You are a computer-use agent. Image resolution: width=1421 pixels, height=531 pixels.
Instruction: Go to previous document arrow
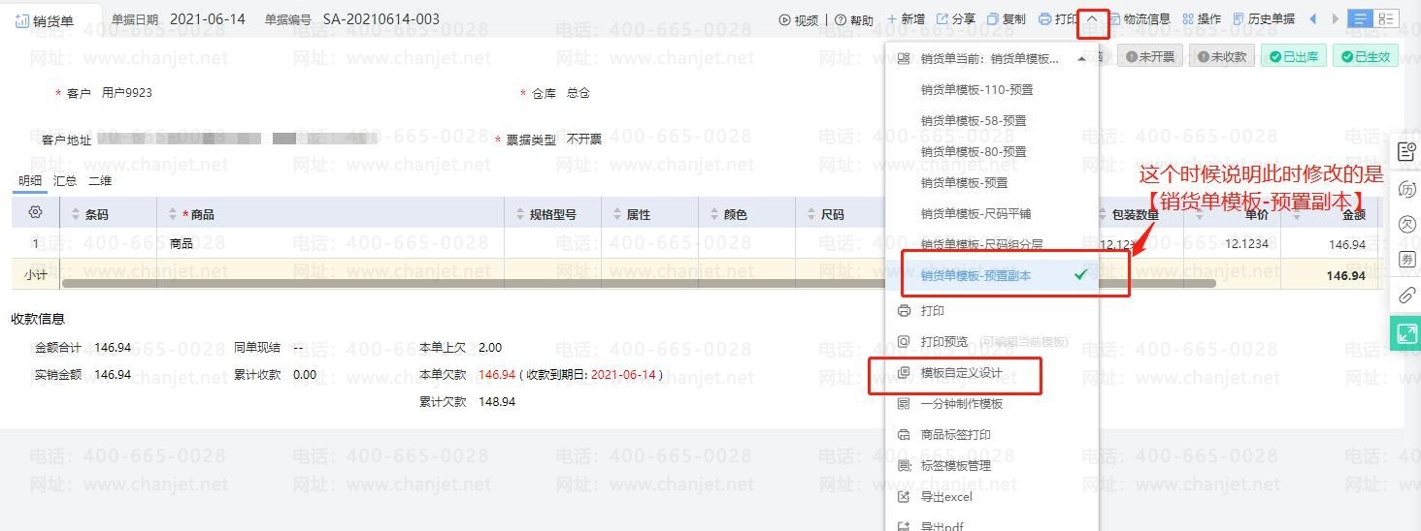click(1313, 19)
